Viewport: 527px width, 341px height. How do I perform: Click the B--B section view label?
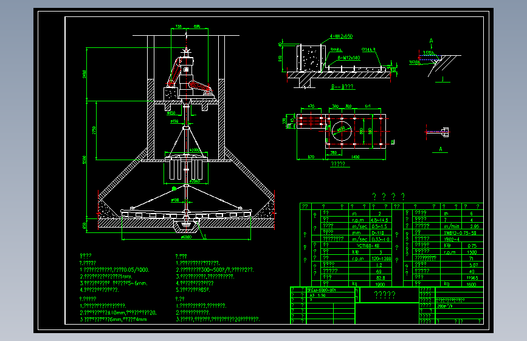[x=342, y=87]
